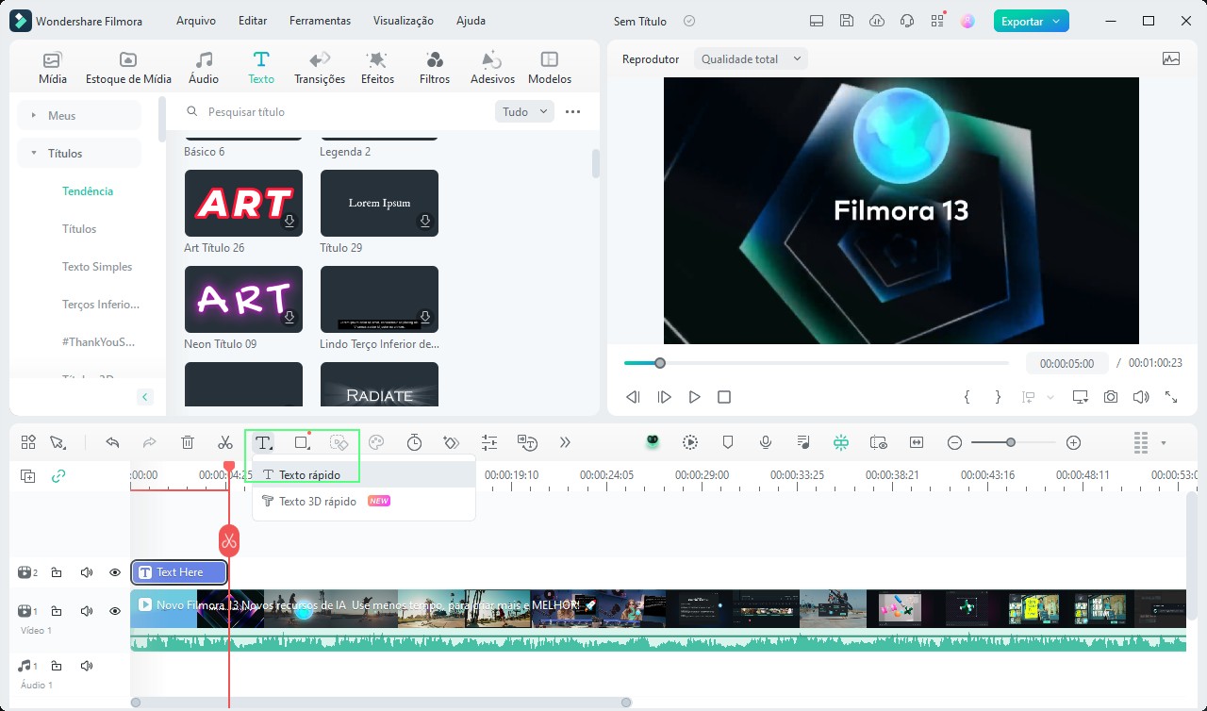
Task: Mute the Vídeo 1 track speaker
Action: pos(87,611)
